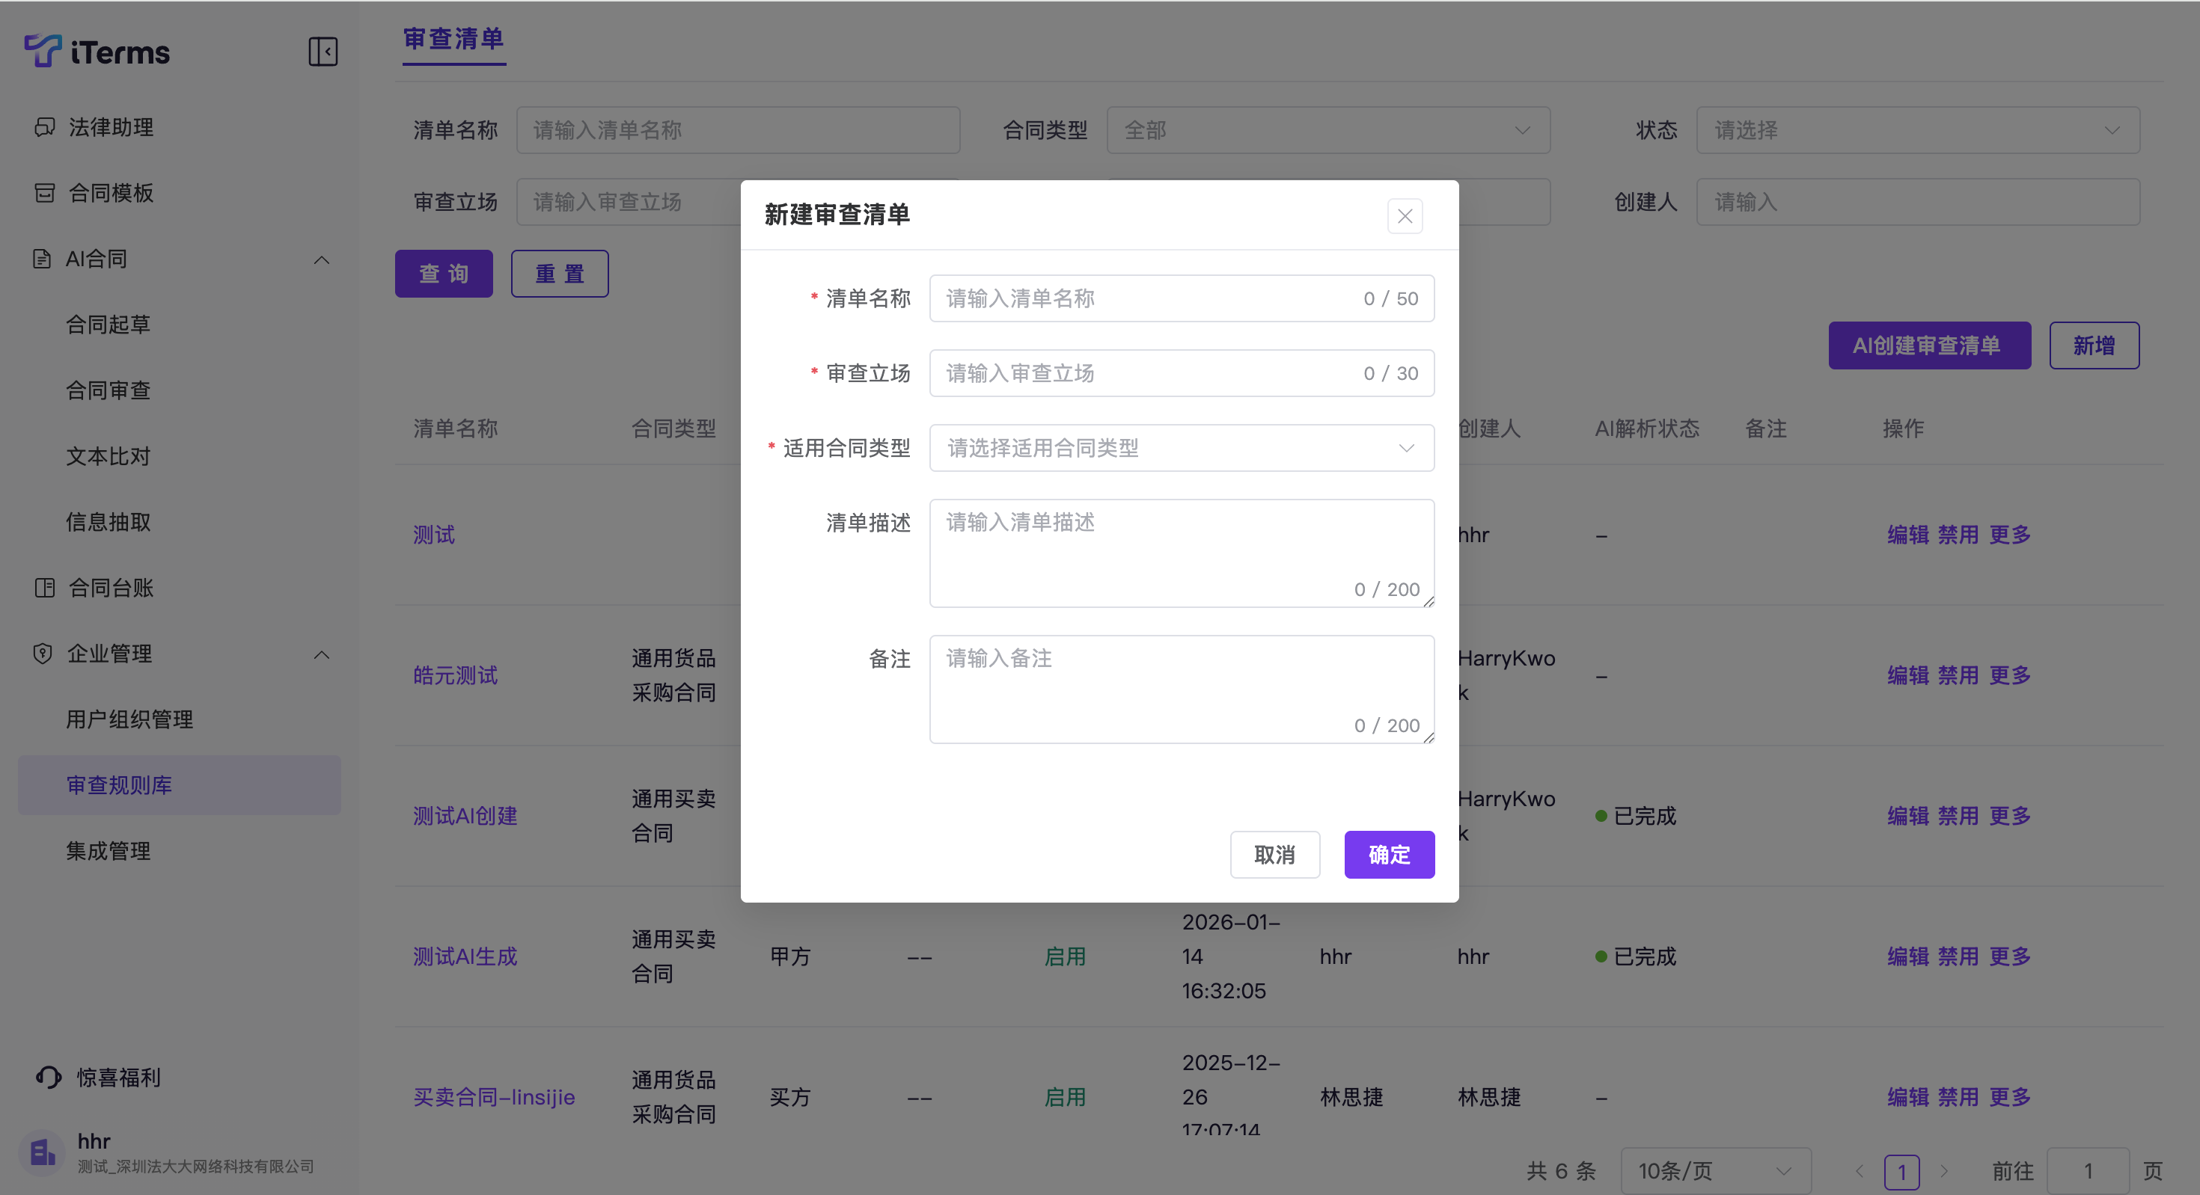Close the 新建审查清单 dialog with the X icon
Viewport: 2200px width, 1195px height.
1405,216
